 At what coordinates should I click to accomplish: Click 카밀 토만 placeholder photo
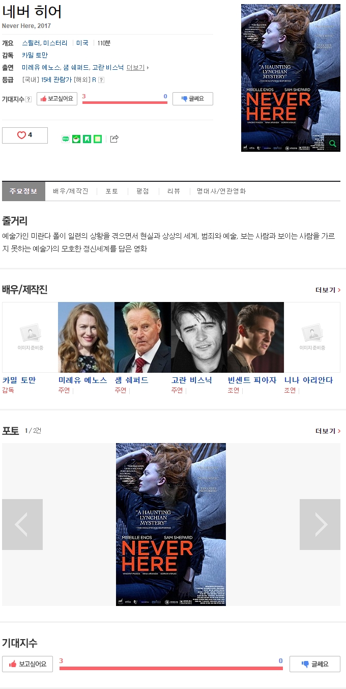point(30,337)
